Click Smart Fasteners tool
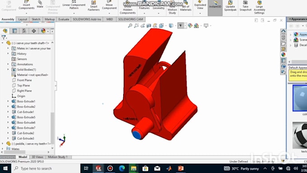The image size is (307, 173). (93, 6)
